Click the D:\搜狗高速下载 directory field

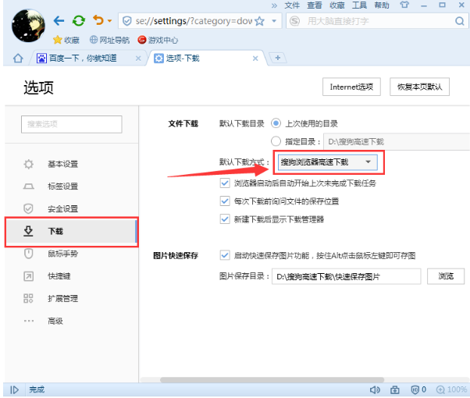pyautogui.click(x=397, y=141)
